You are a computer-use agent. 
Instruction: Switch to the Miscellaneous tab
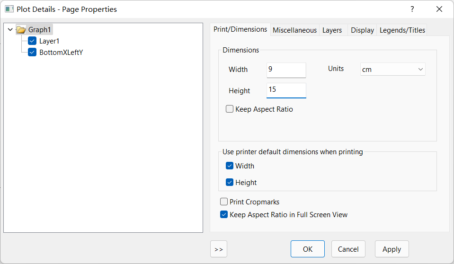(294, 30)
